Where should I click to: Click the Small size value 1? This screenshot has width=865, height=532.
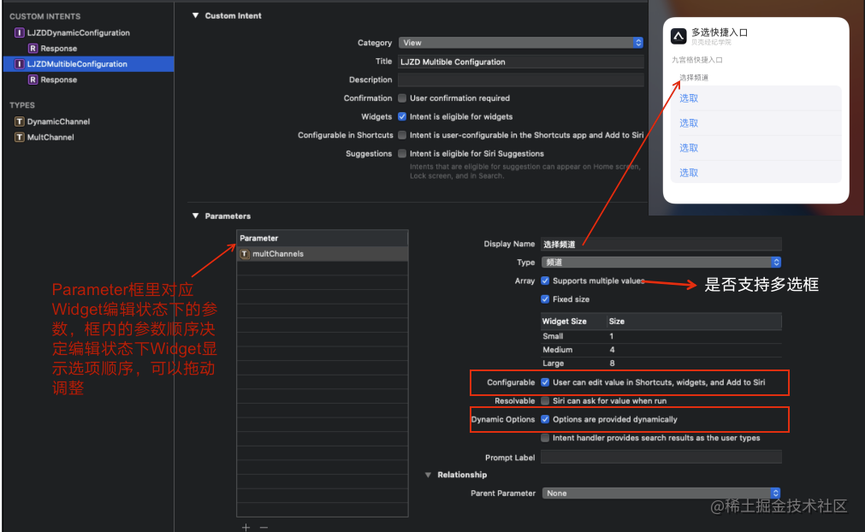611,336
